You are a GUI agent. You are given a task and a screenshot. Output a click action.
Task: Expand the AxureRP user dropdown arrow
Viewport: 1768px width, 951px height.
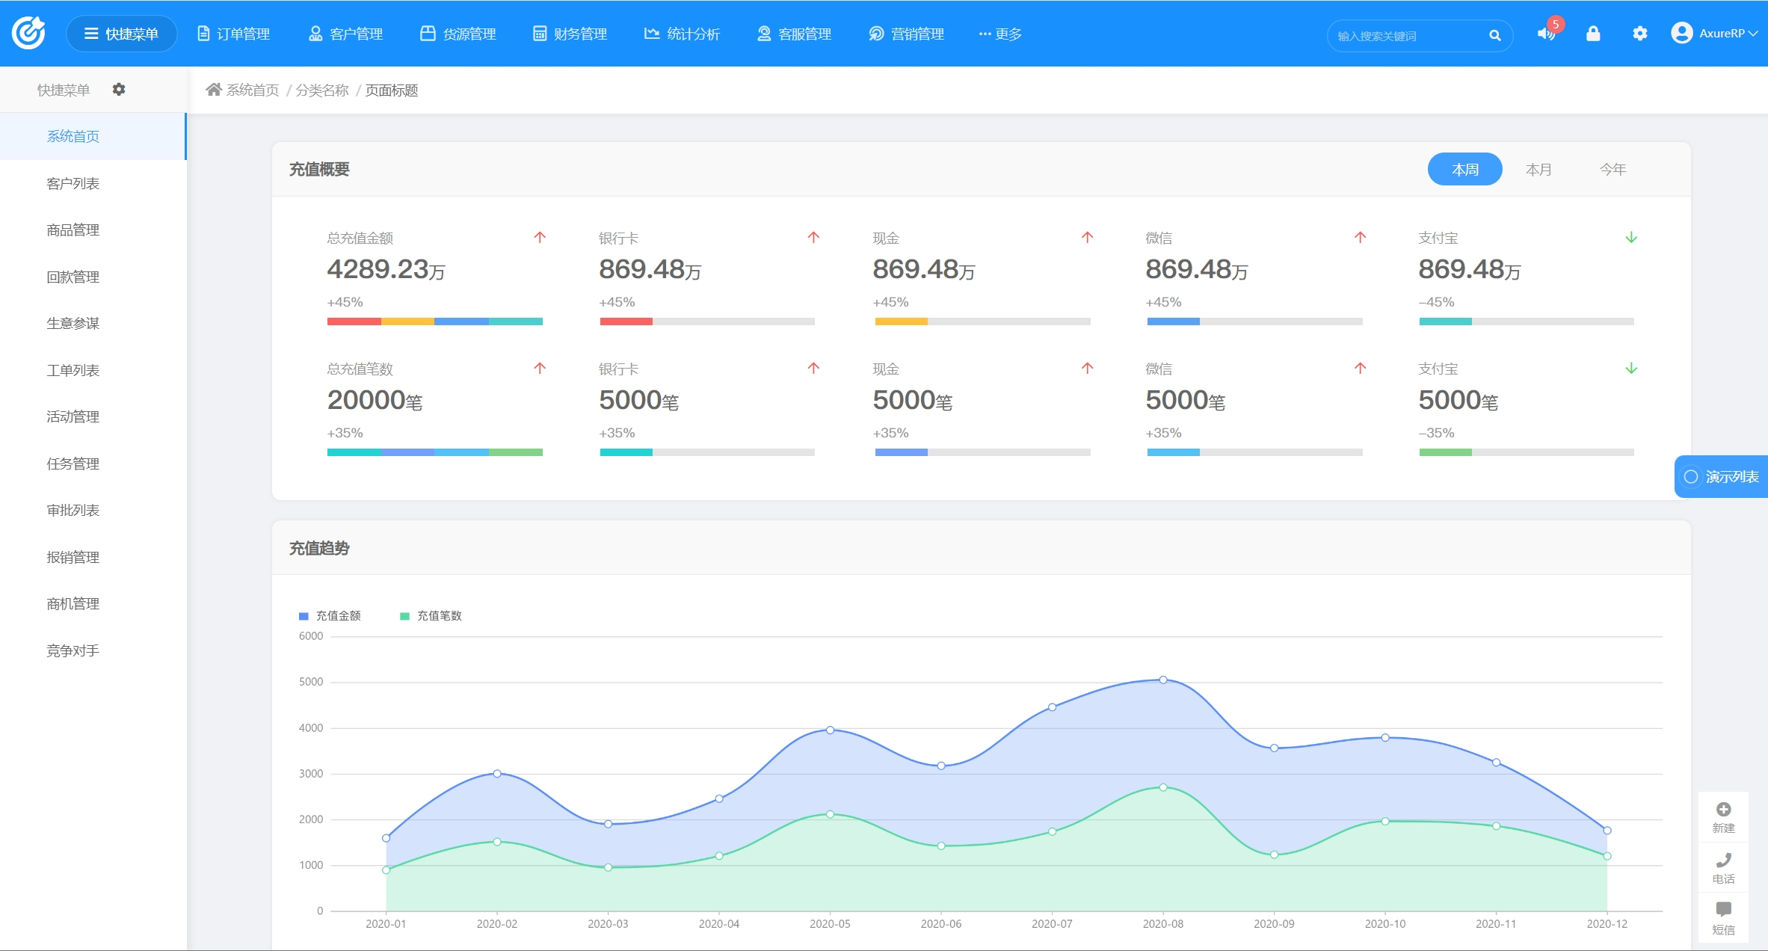(1753, 33)
